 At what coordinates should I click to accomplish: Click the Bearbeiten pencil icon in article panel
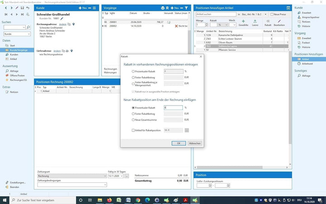(279, 21)
